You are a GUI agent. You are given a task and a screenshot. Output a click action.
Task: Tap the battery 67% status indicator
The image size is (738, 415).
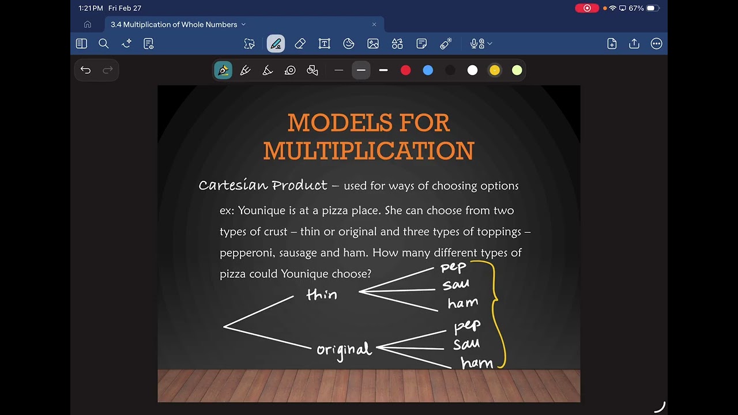644,8
